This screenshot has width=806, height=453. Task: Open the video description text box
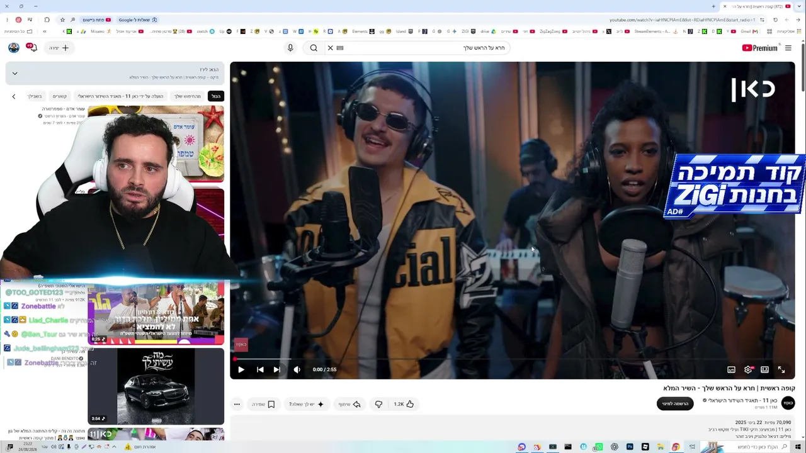pyautogui.click(x=511, y=428)
